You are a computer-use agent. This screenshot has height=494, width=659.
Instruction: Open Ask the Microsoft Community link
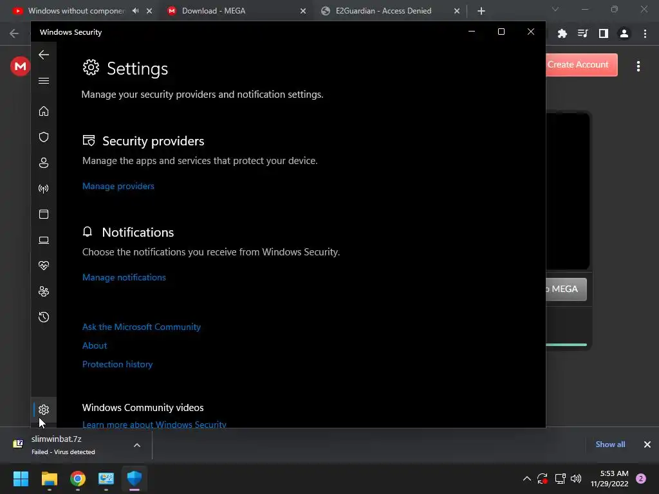pos(141,327)
